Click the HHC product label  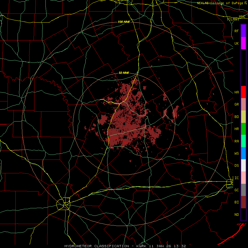coord(242,17)
